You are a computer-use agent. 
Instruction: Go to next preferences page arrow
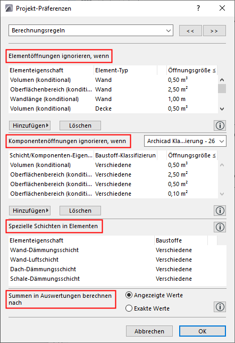(x=214, y=31)
